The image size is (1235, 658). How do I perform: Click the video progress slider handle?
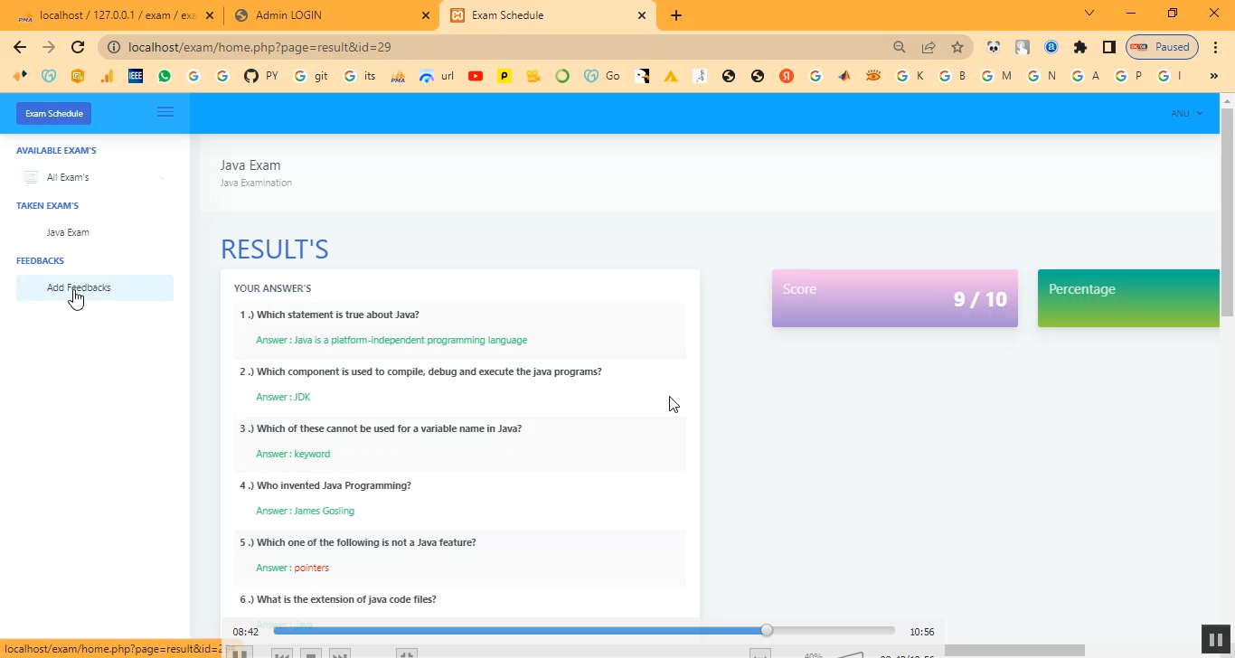pos(767,630)
